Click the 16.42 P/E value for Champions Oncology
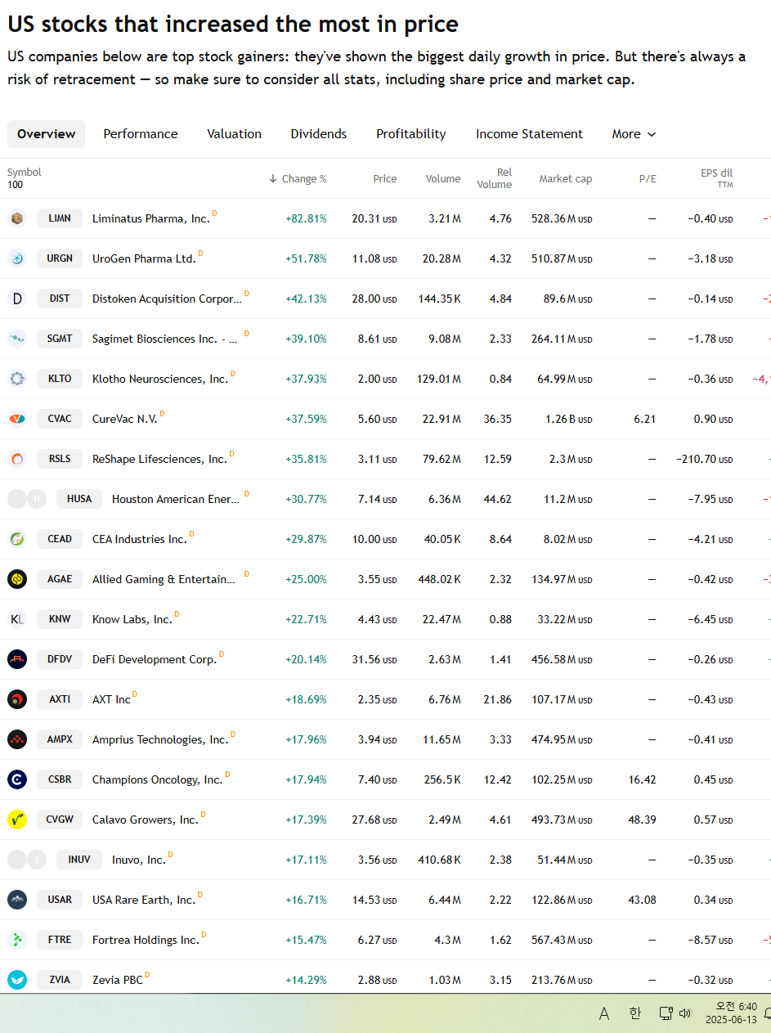Screen dimensions: 771x1033 click(643, 780)
